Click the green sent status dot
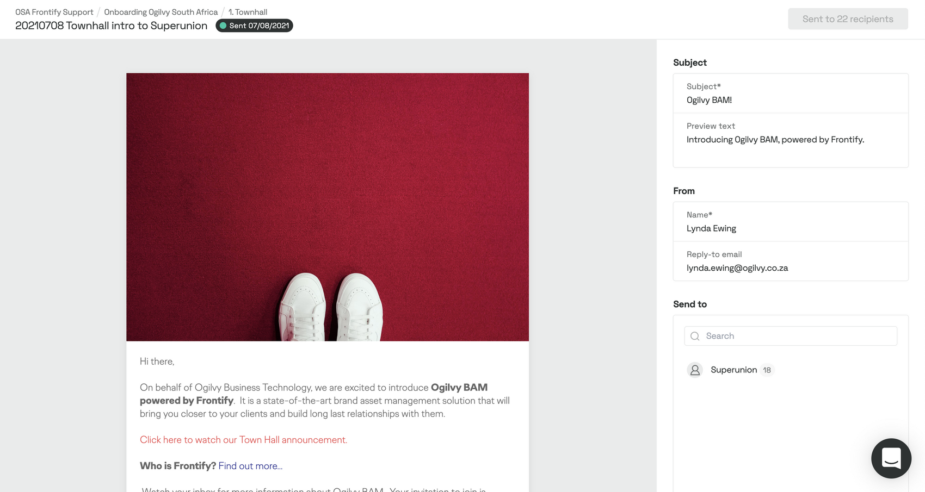 click(223, 26)
